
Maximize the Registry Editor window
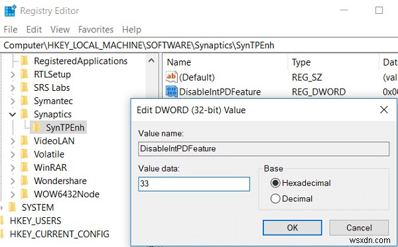pyautogui.click(x=379, y=11)
